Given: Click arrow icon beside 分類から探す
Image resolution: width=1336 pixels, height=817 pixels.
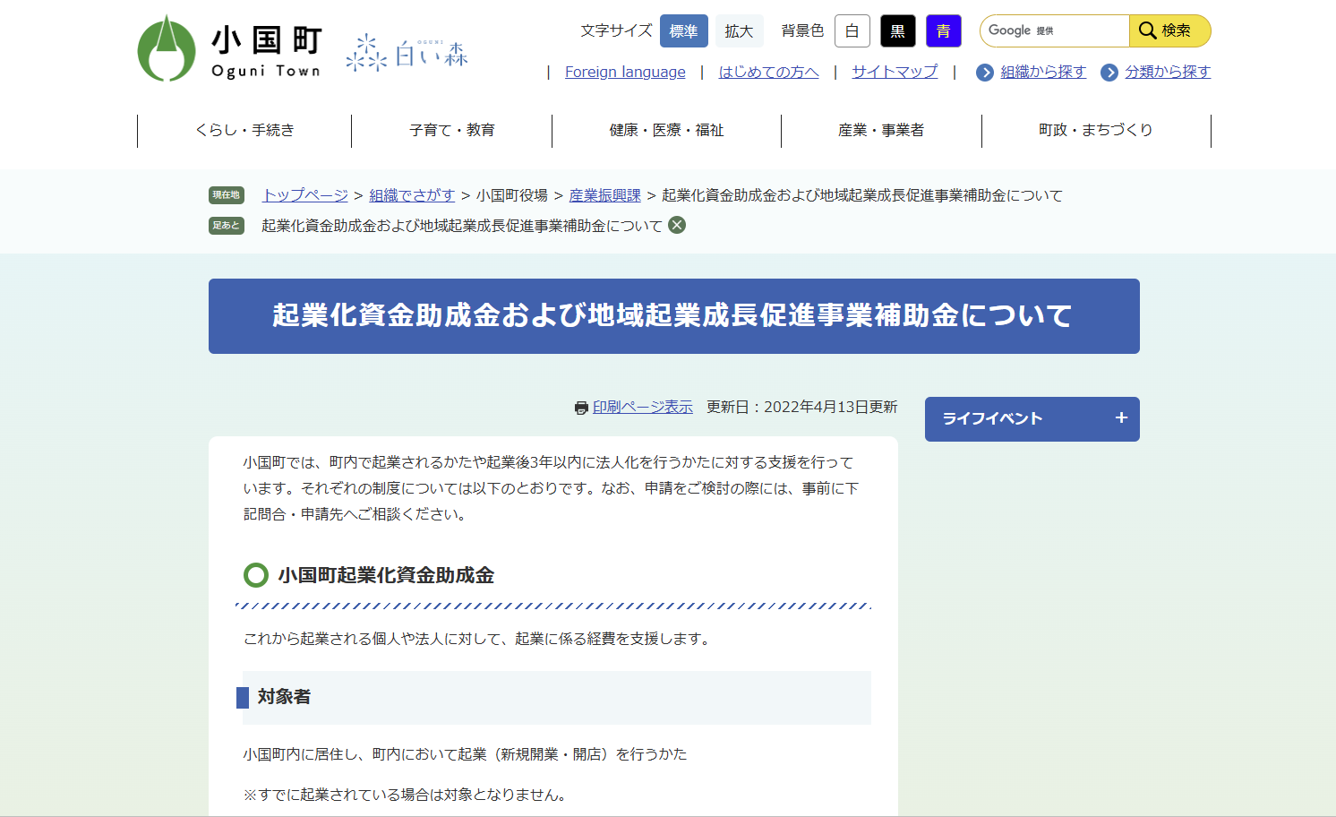Looking at the screenshot, I should click(x=1109, y=73).
